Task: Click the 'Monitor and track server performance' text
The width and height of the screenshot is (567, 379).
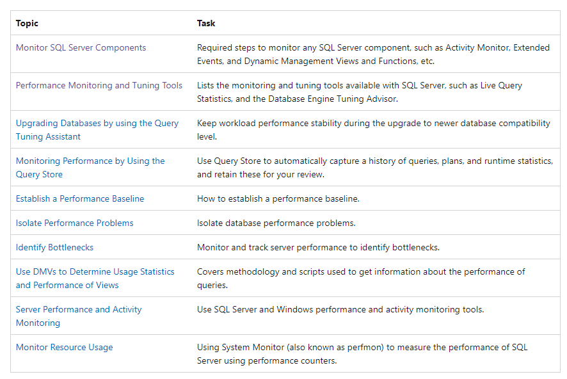Action: 318,248
